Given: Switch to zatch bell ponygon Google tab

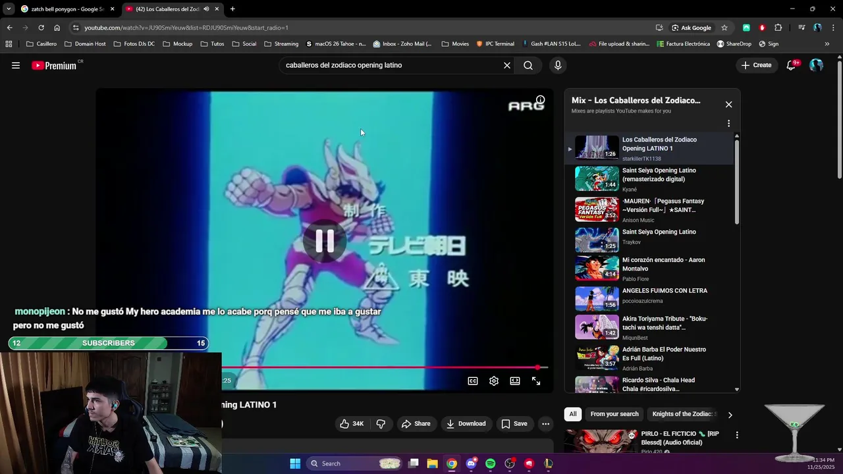Looking at the screenshot, I should coord(68,9).
